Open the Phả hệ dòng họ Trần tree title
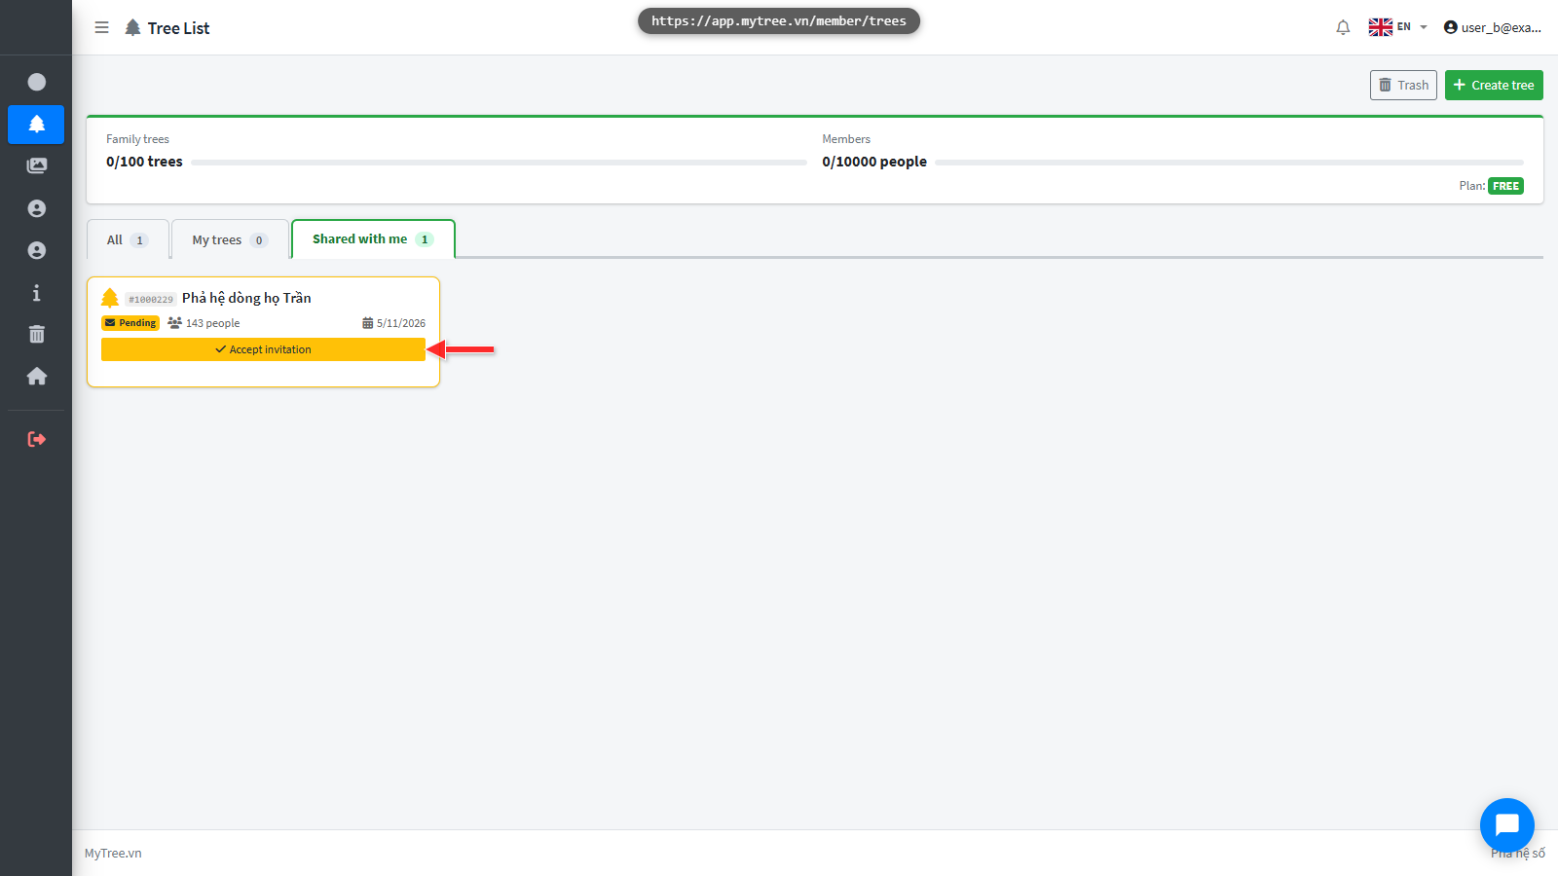Viewport: 1558px width, 876px height. click(246, 298)
